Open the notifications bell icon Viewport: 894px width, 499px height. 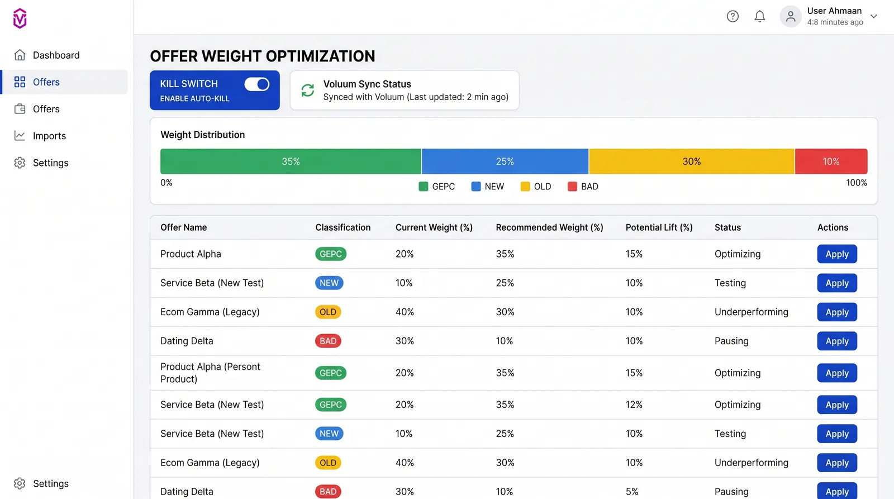pos(760,17)
